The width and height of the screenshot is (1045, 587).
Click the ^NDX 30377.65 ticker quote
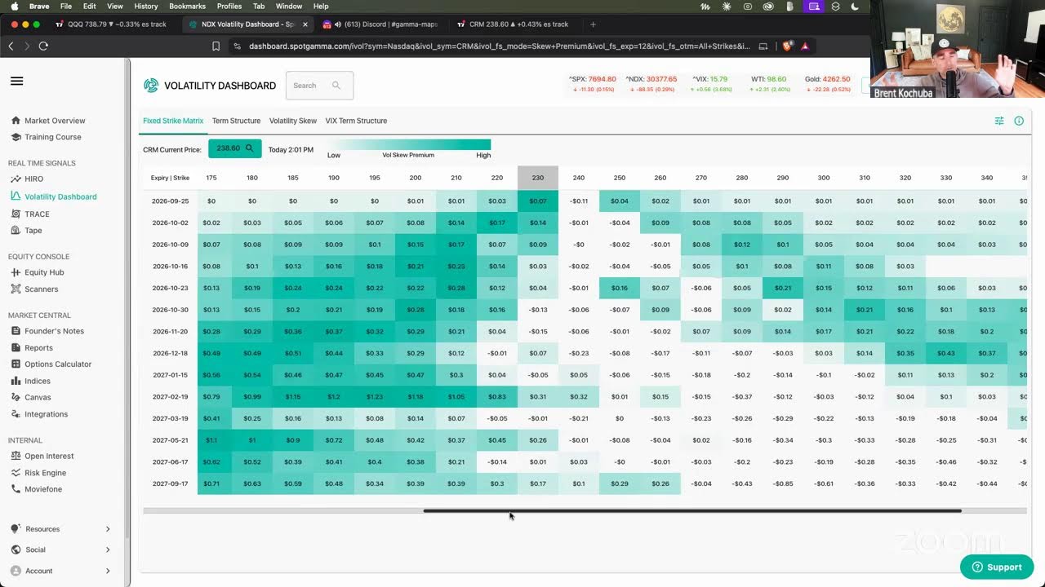coord(651,84)
